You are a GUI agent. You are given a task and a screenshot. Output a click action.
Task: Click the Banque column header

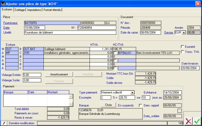click(x=15, y=92)
